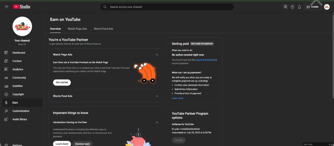The width and height of the screenshot is (334, 146).
Task: Click Learn more under Earning on YouTube
Action: (62, 144)
